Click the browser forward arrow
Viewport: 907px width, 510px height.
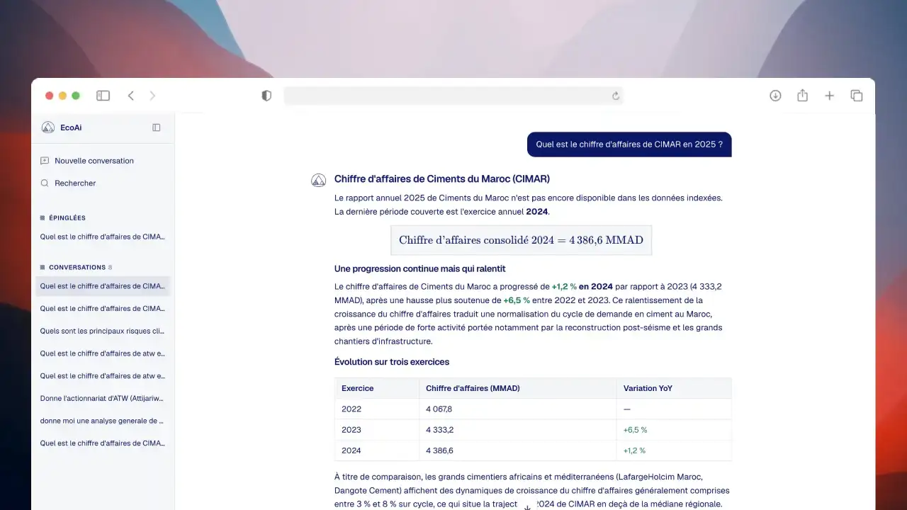pos(152,96)
